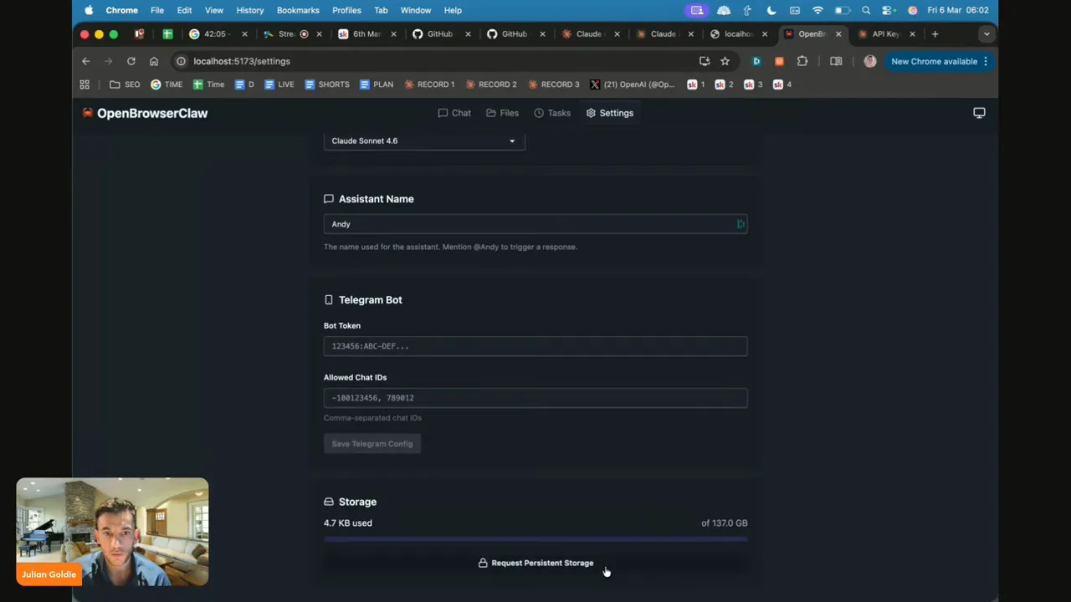
Task: Open macOS Spotlight search icon
Action: (866, 10)
